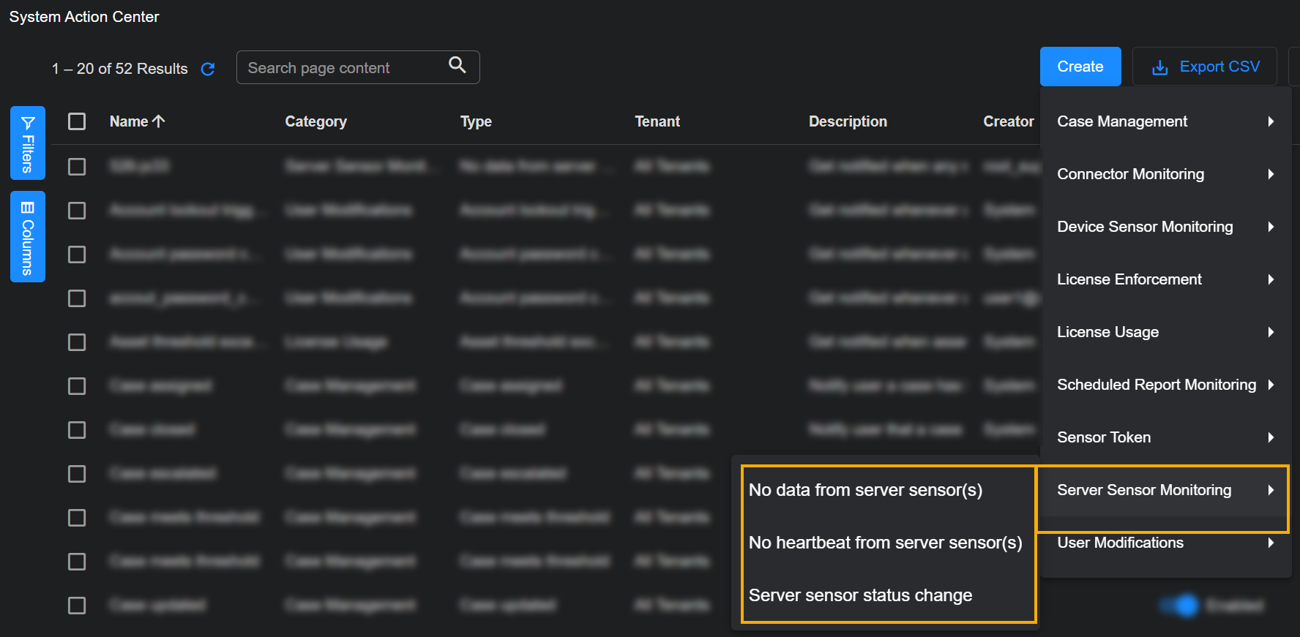Image resolution: width=1300 pixels, height=637 pixels.
Task: Expand the Case Management submenu arrow
Action: pyautogui.click(x=1271, y=121)
